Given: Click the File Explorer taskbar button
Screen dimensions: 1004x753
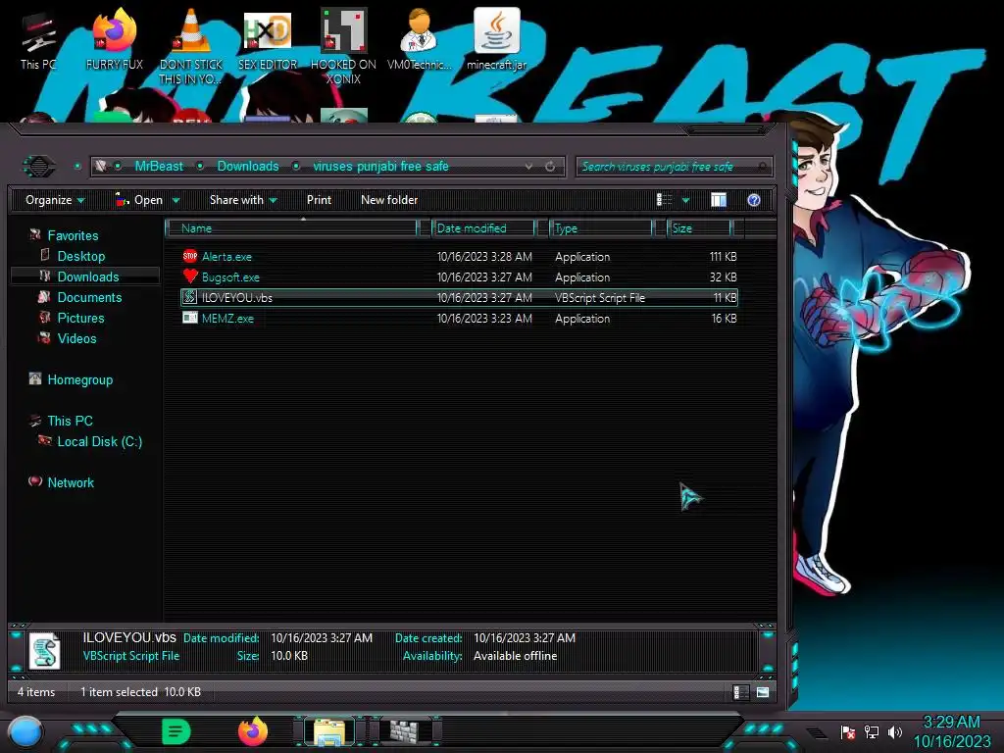Looking at the screenshot, I should (x=329, y=731).
